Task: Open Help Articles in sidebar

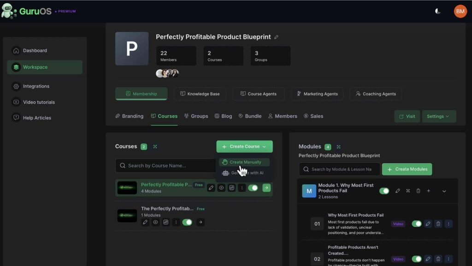Action: (x=45, y=118)
